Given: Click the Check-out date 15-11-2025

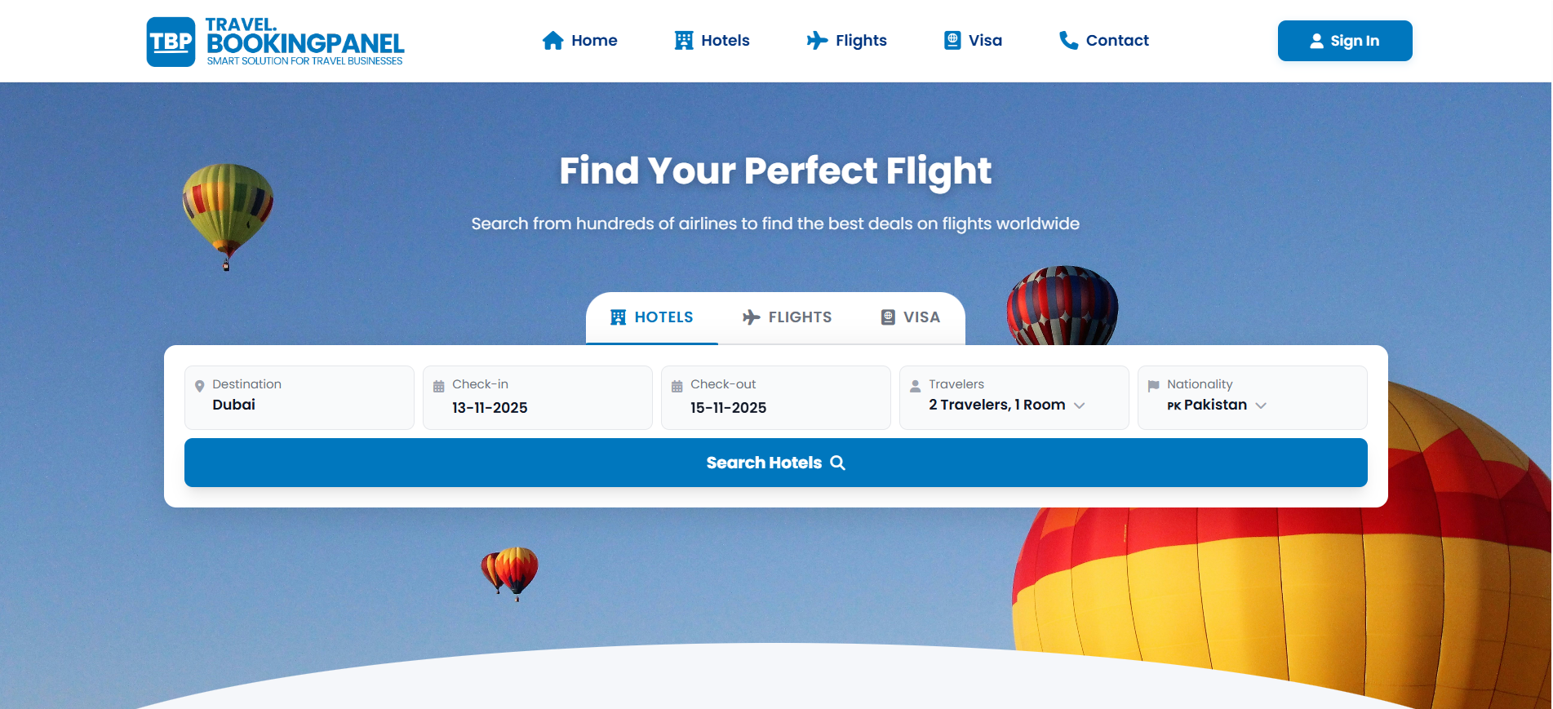Looking at the screenshot, I should (728, 407).
